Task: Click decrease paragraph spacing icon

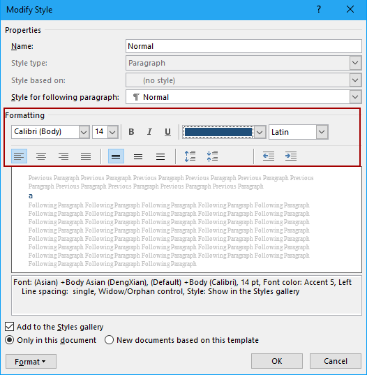Action: tap(212, 156)
